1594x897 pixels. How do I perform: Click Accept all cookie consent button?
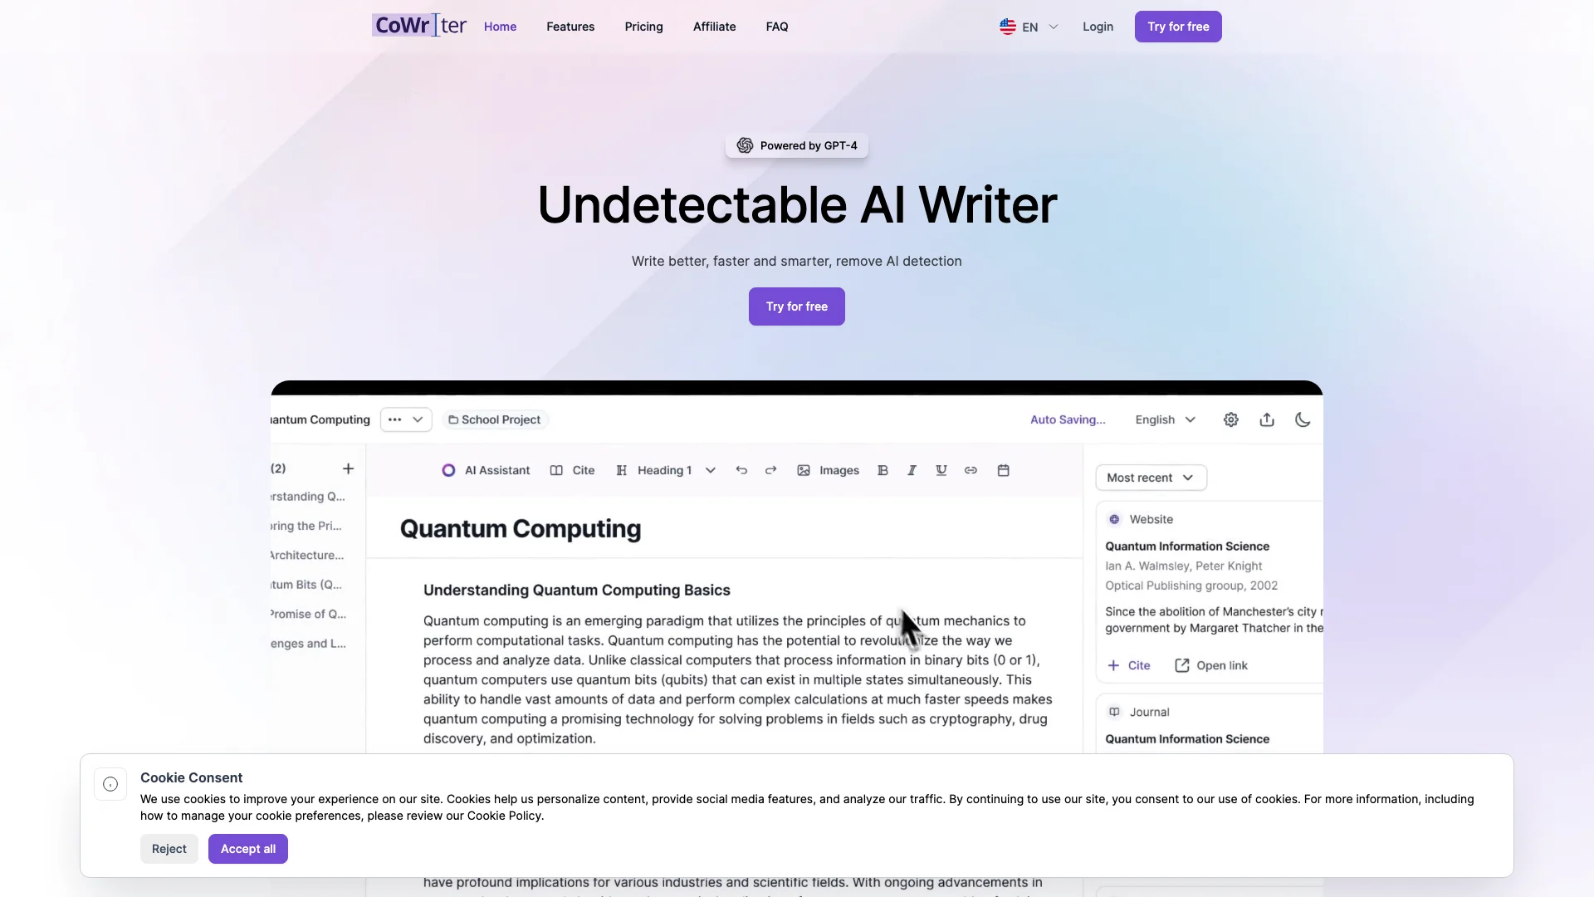point(247,849)
